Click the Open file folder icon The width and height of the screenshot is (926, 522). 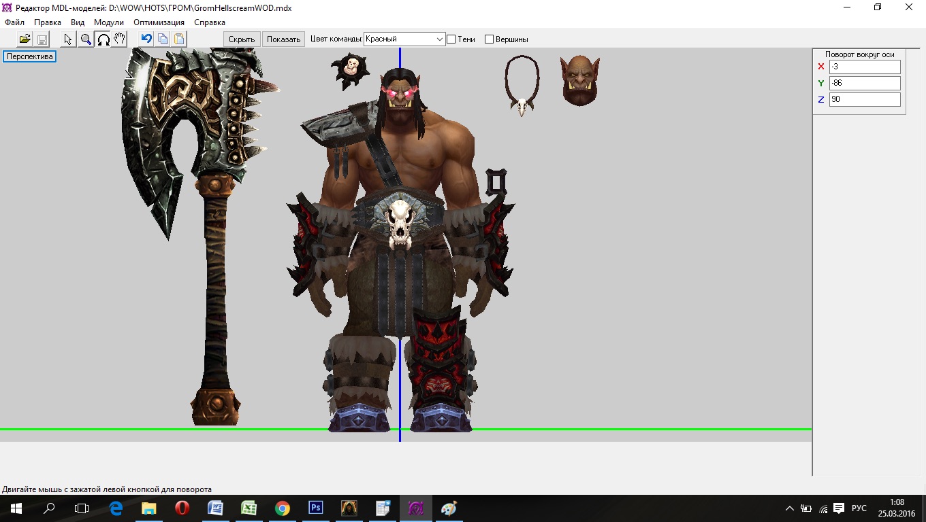coord(25,39)
